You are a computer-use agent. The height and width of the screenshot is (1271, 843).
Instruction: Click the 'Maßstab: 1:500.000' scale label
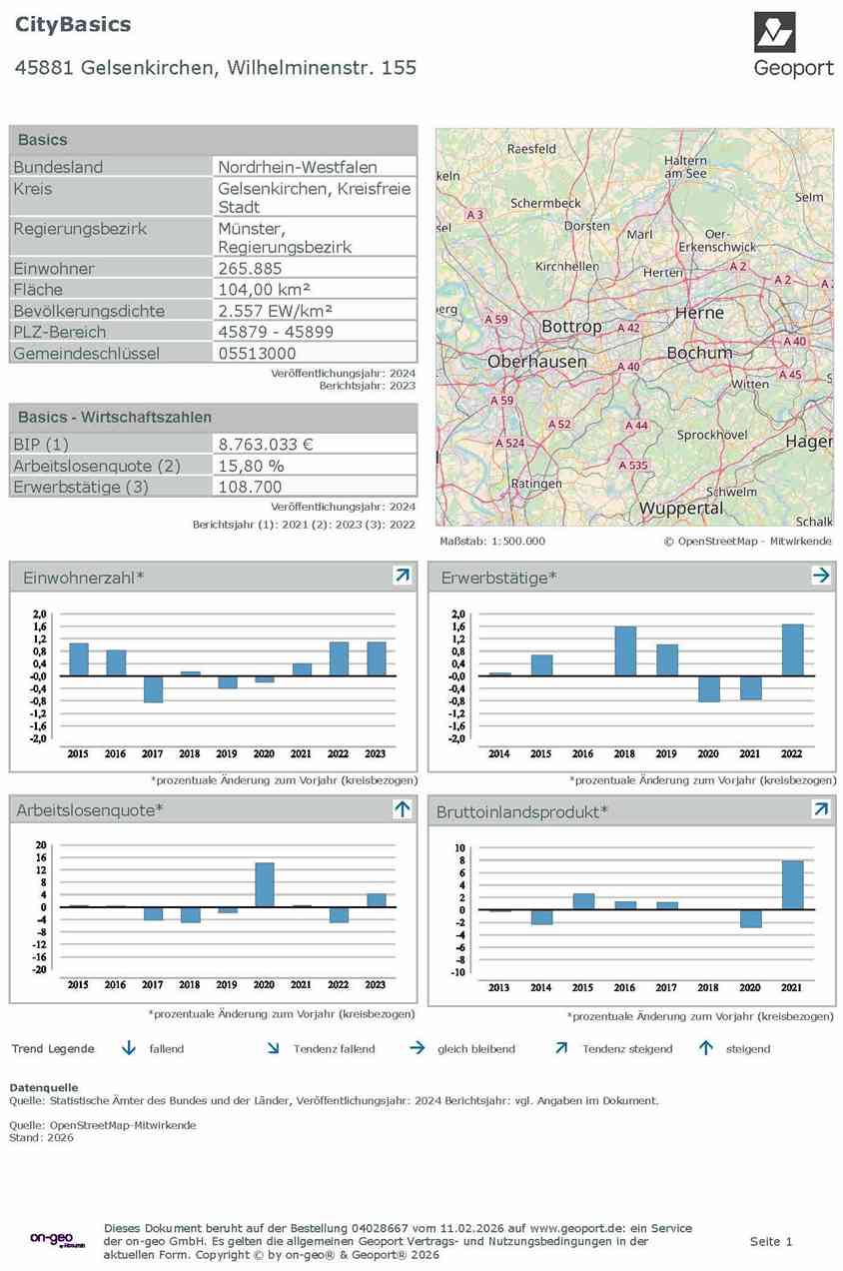click(492, 541)
